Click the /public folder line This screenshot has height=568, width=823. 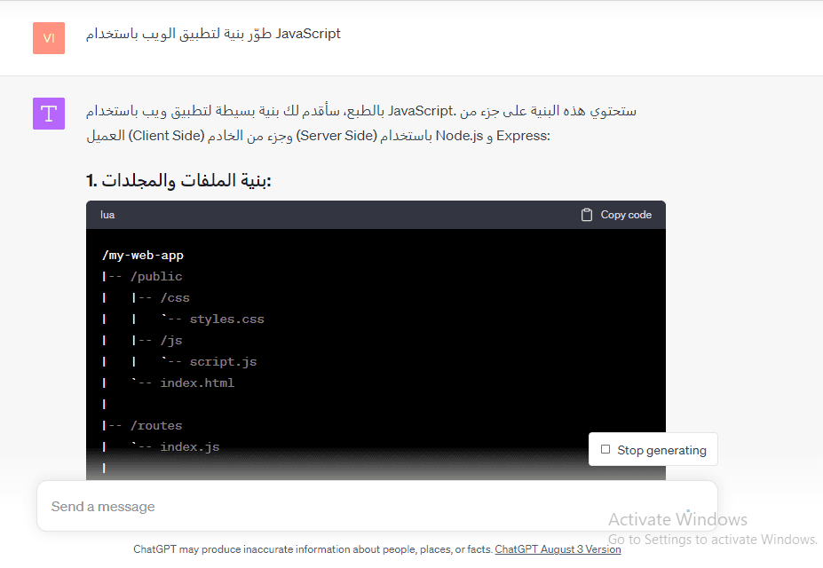156,276
